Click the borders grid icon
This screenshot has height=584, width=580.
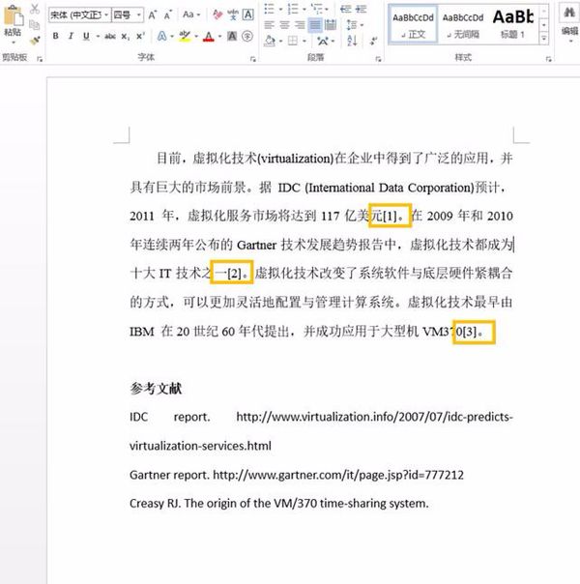coord(293,41)
